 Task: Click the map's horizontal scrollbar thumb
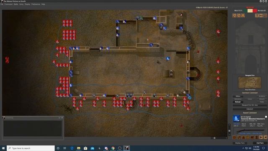pos(214,138)
